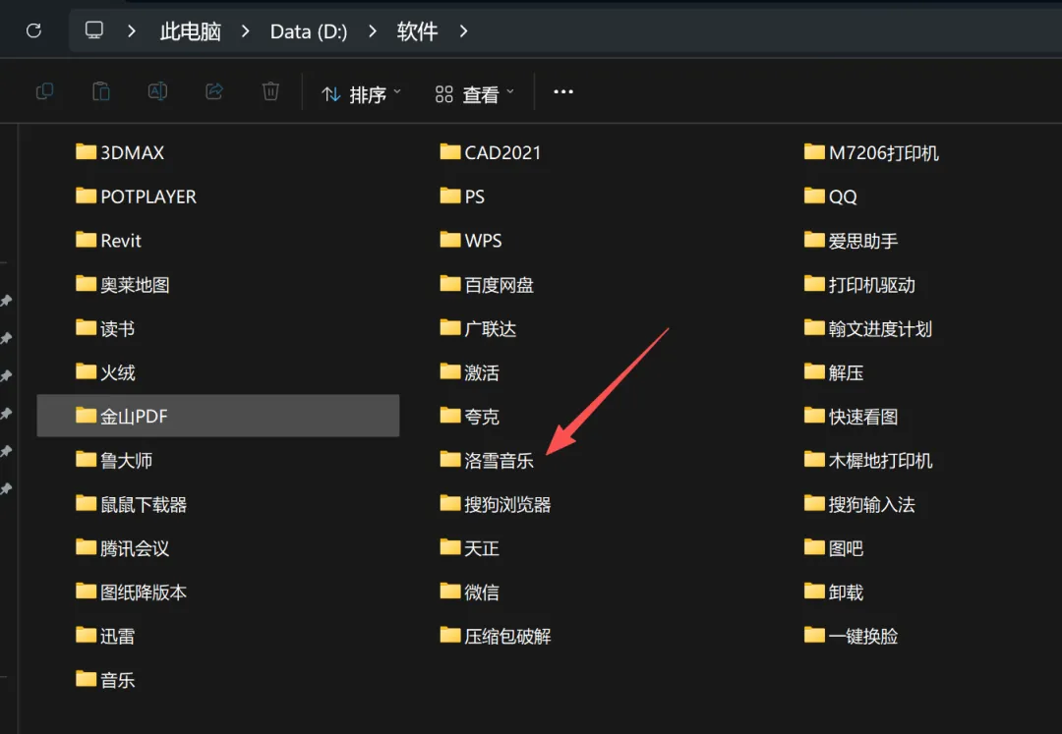Click the 卸载 folder name
Viewport: 1062px width, 734px height.
point(846,593)
